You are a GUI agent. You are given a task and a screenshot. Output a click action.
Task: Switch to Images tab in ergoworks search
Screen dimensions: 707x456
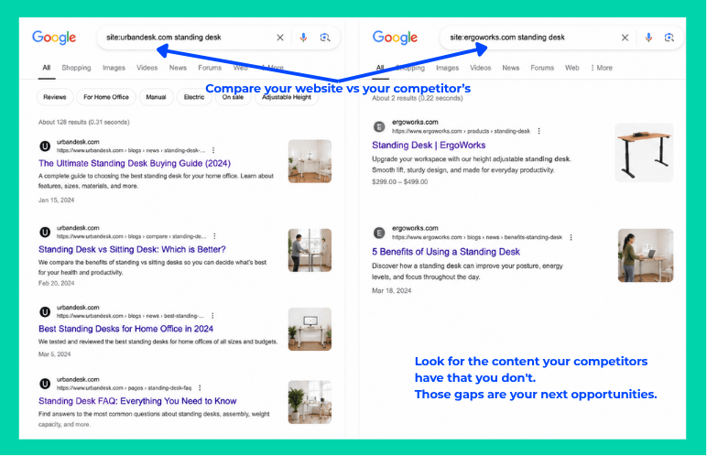pos(447,68)
